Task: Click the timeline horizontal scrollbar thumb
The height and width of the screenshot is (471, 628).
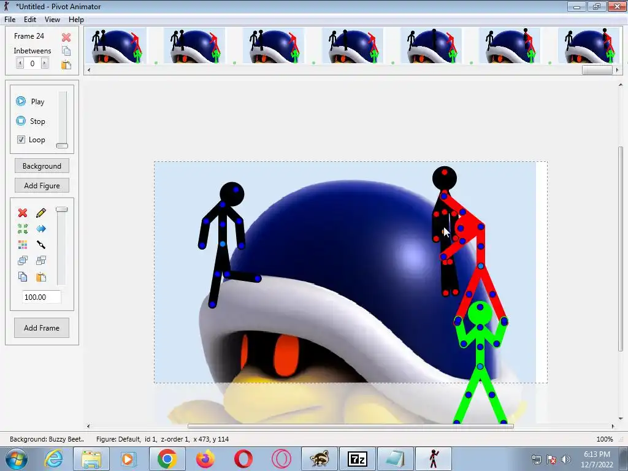Action: pyautogui.click(x=597, y=70)
